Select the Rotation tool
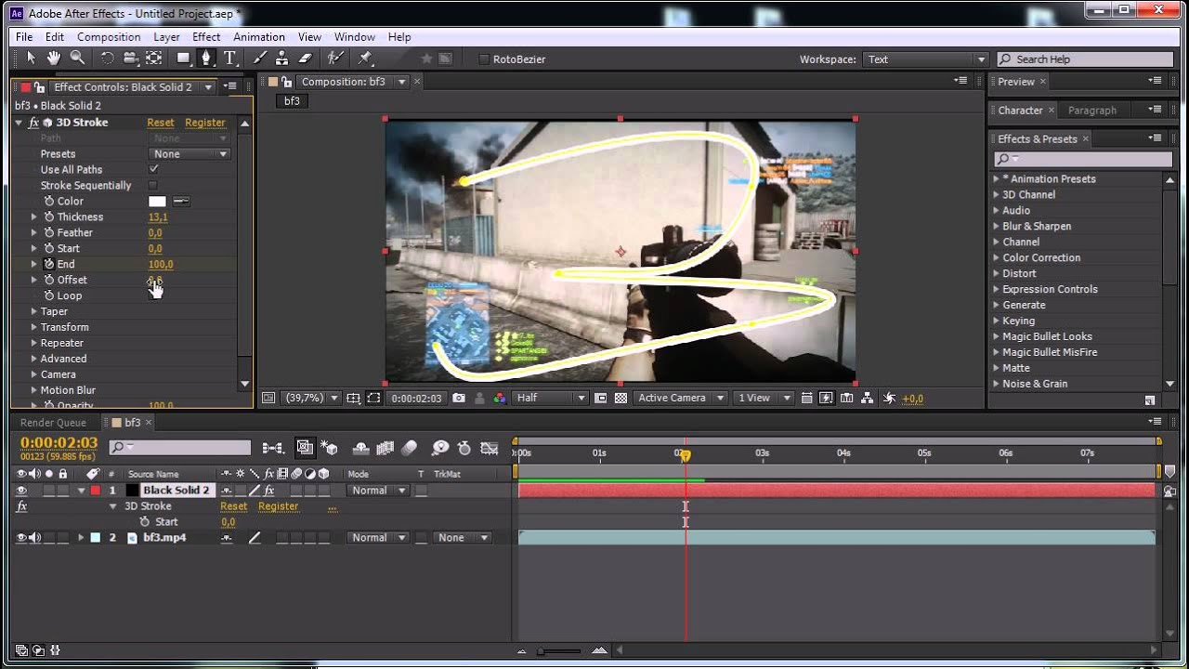This screenshot has width=1189, height=669. [x=107, y=59]
